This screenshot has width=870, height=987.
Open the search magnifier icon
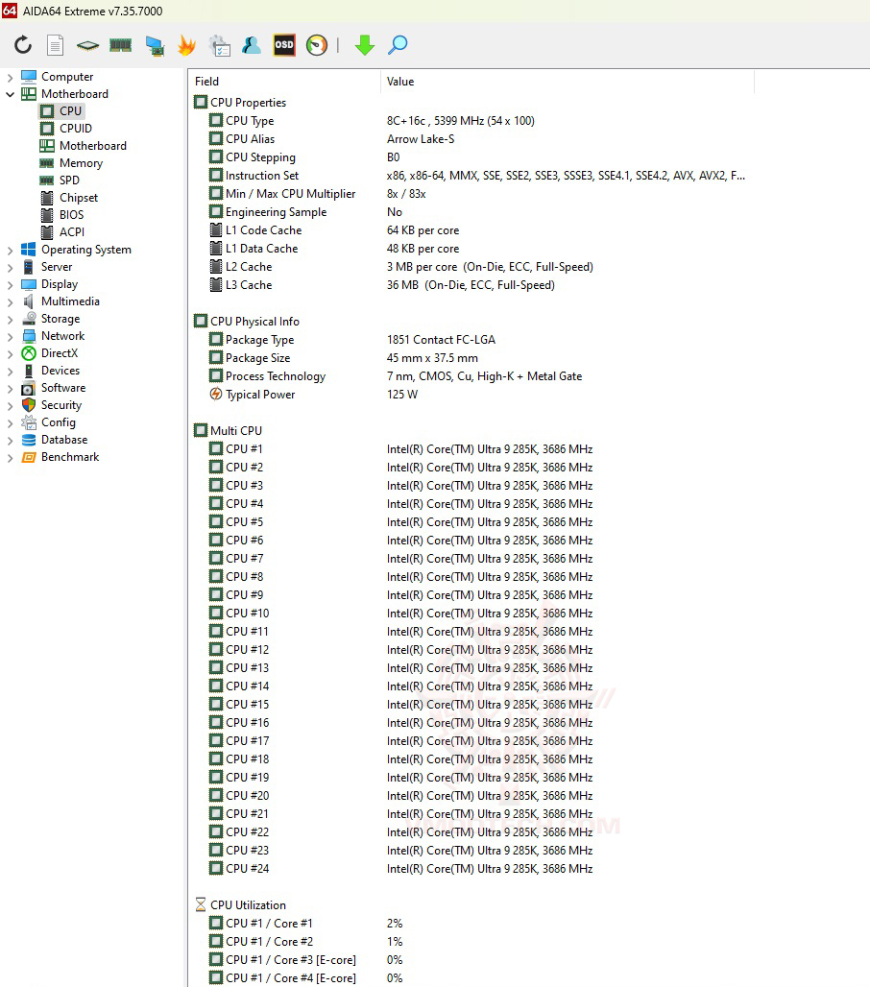point(398,45)
